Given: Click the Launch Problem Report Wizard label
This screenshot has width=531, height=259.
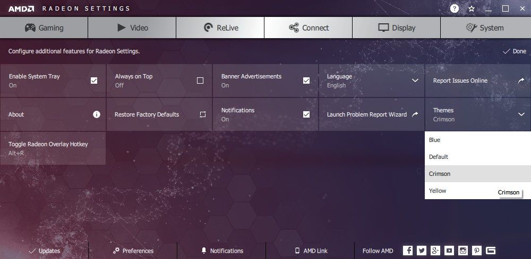Looking at the screenshot, I should tap(367, 114).
